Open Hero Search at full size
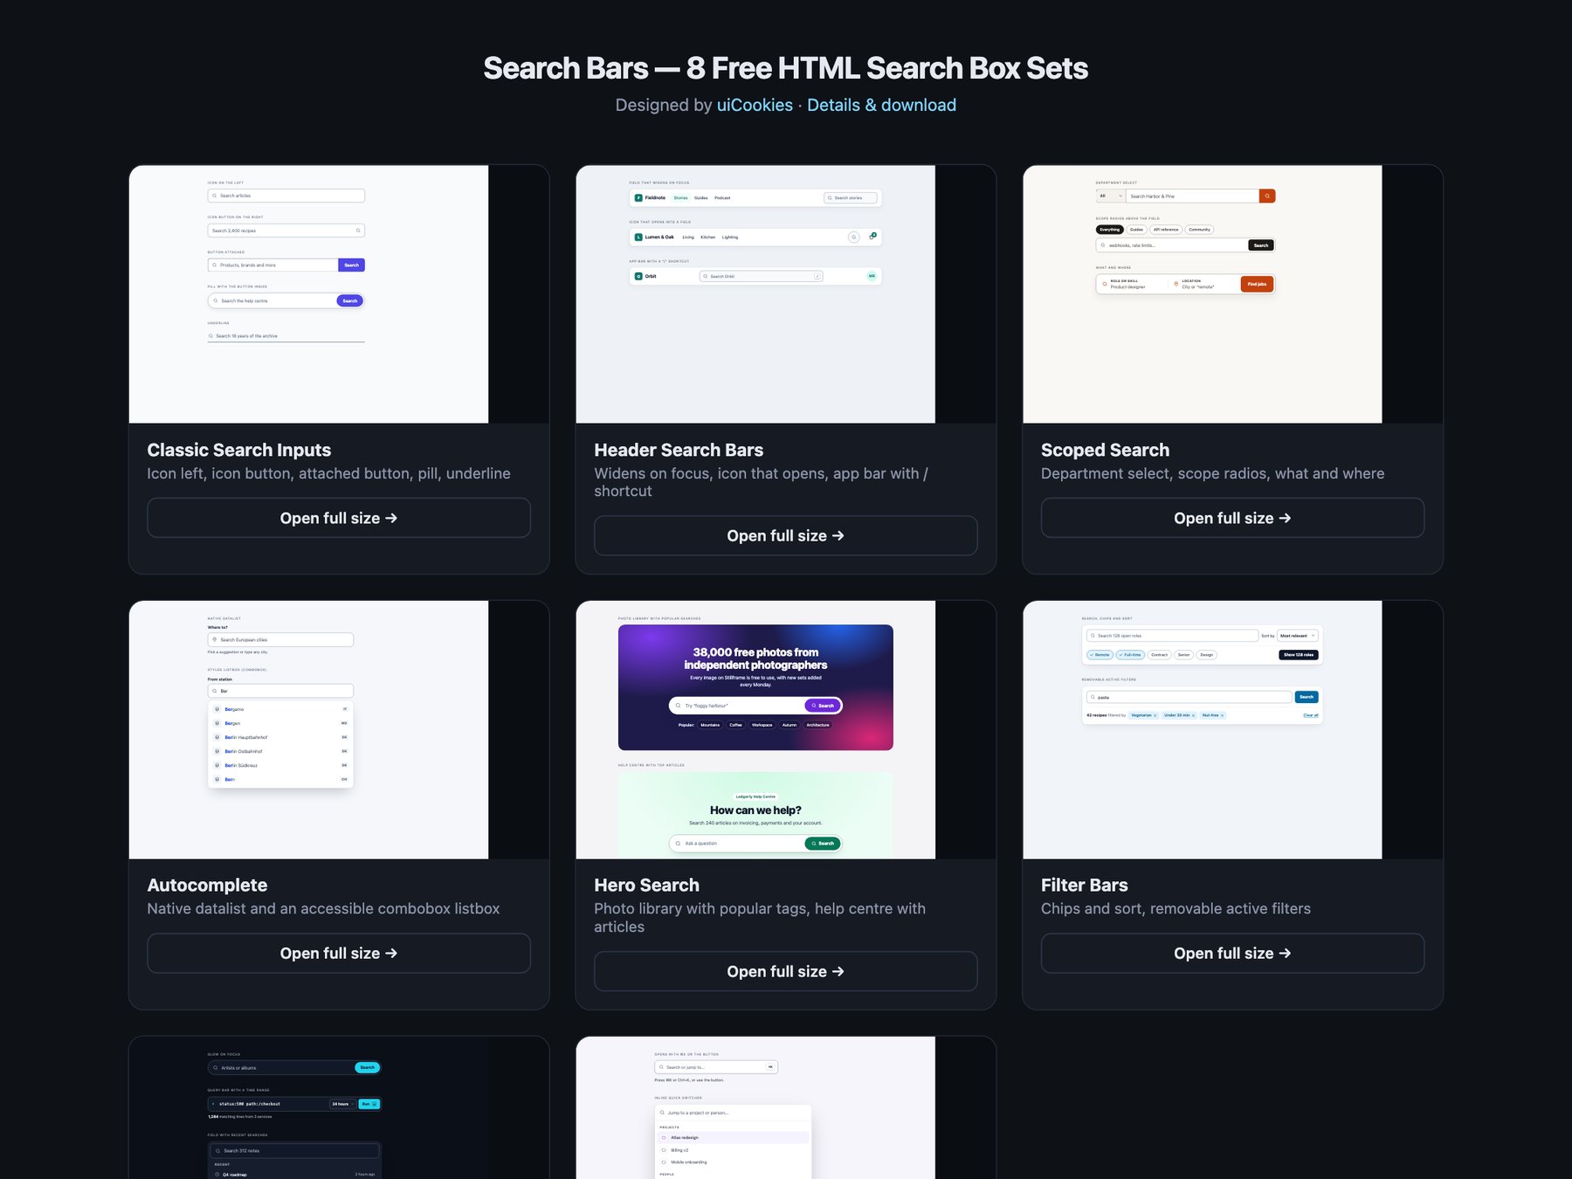The width and height of the screenshot is (1572, 1179). (785, 971)
